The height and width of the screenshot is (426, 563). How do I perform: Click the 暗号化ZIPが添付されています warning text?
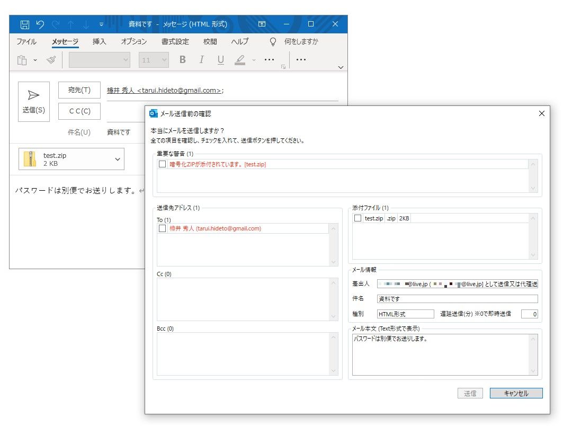[218, 164]
